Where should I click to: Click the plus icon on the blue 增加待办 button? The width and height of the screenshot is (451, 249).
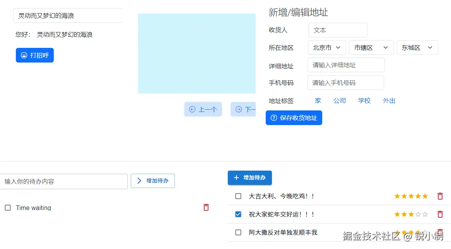coord(236,178)
